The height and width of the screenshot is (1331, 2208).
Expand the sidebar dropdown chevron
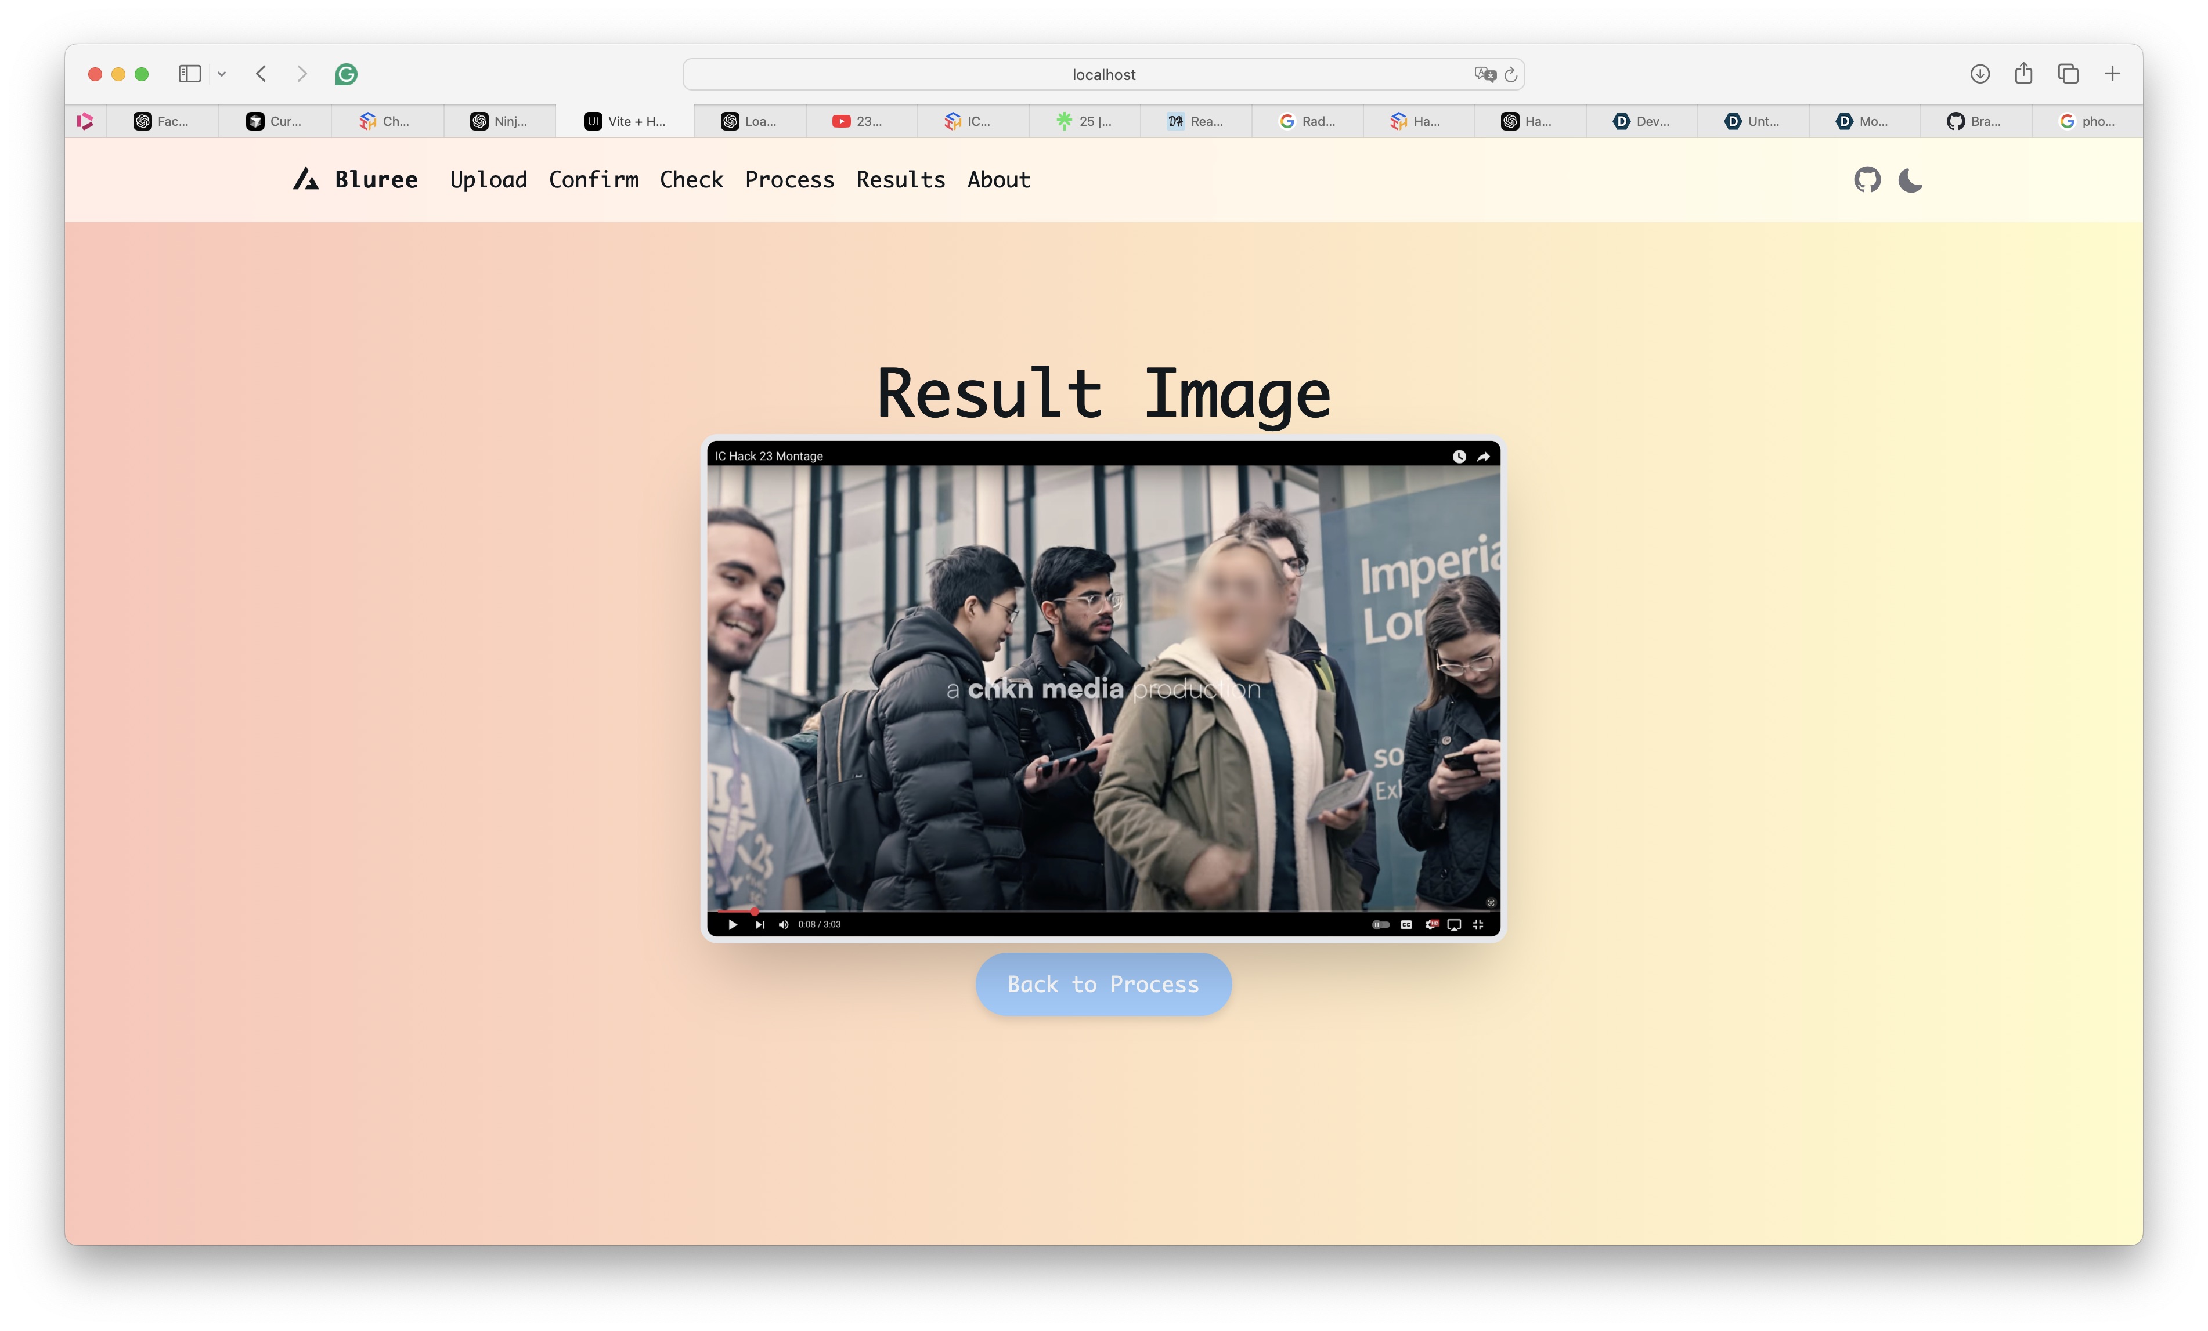[x=221, y=74]
